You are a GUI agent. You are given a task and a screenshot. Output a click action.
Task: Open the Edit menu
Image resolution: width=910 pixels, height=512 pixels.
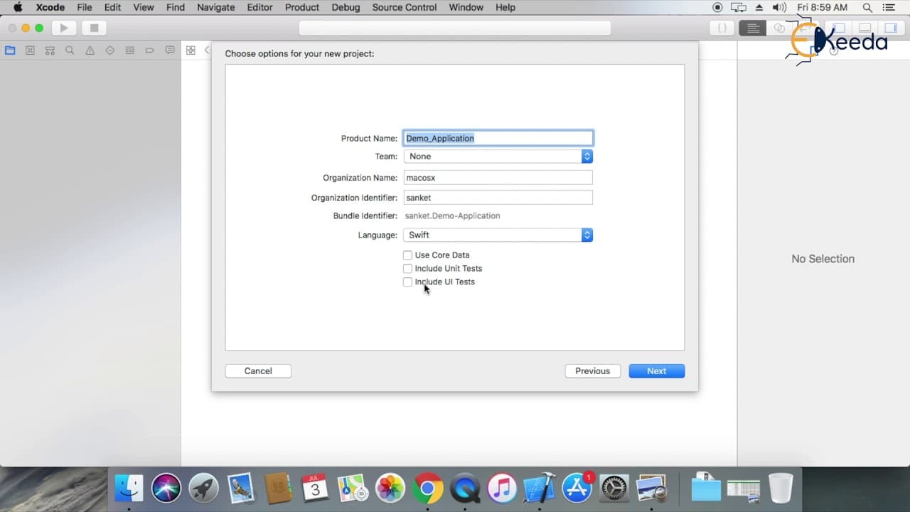coord(112,7)
